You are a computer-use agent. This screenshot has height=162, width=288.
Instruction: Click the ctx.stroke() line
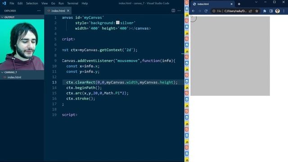(x=81, y=99)
